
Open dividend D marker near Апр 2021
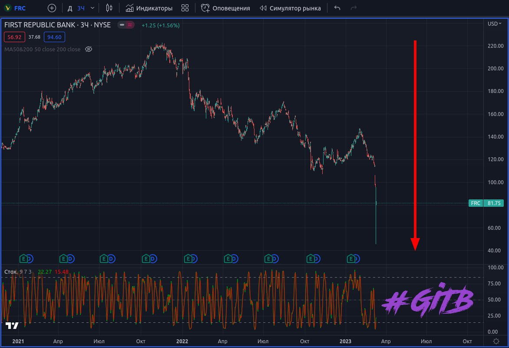point(71,259)
